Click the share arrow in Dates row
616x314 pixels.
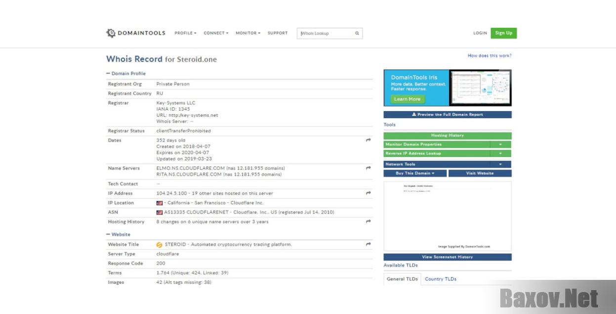tap(368, 140)
